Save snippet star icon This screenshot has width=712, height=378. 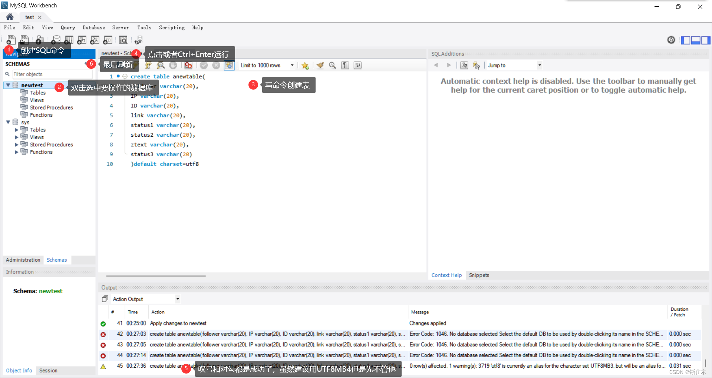click(305, 65)
